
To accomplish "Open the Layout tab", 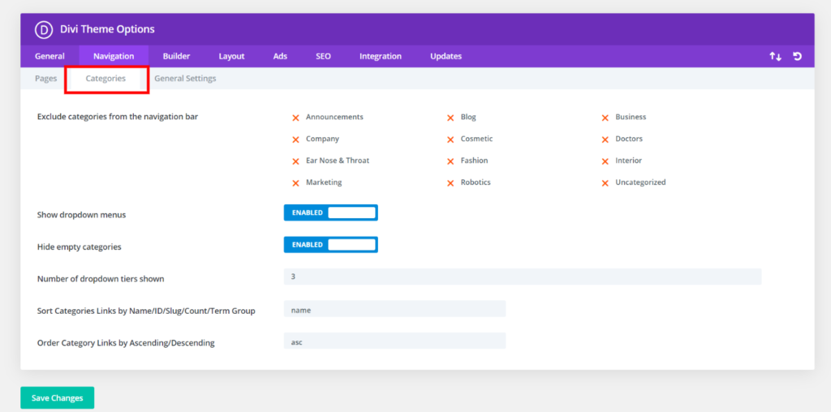I will point(231,56).
